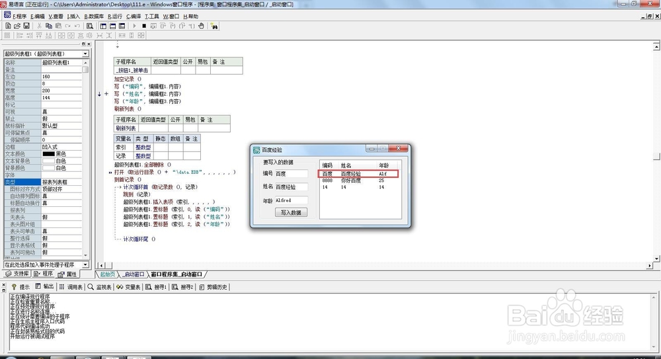Open the T.工具 menu
661x359 pixels.
click(152, 17)
